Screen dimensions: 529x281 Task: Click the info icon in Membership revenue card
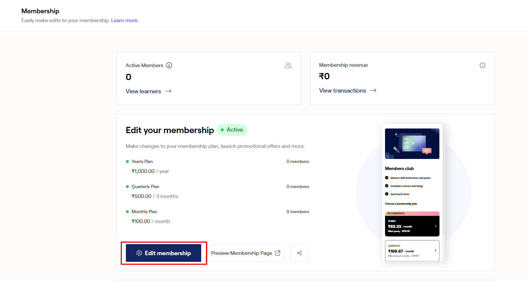point(482,65)
